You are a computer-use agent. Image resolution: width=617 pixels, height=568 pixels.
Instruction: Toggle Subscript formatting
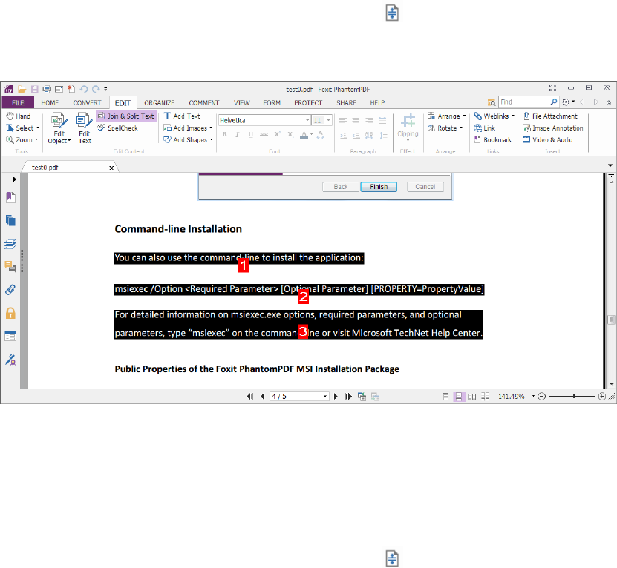(290, 134)
